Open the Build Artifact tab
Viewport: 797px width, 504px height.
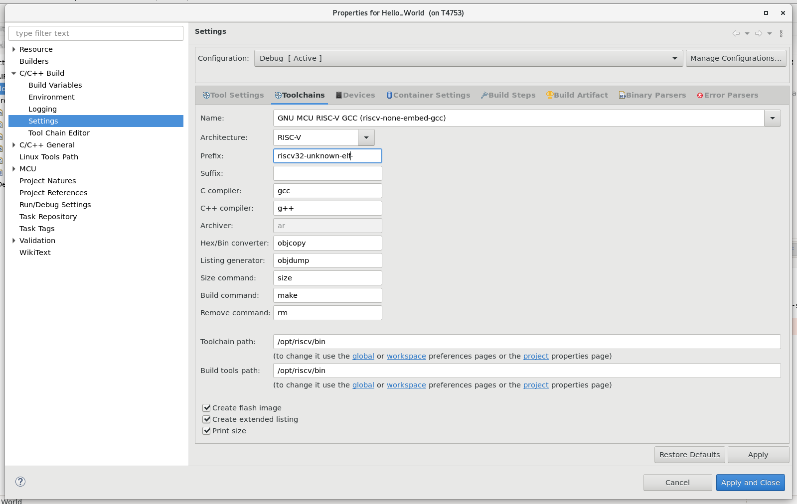pos(577,95)
